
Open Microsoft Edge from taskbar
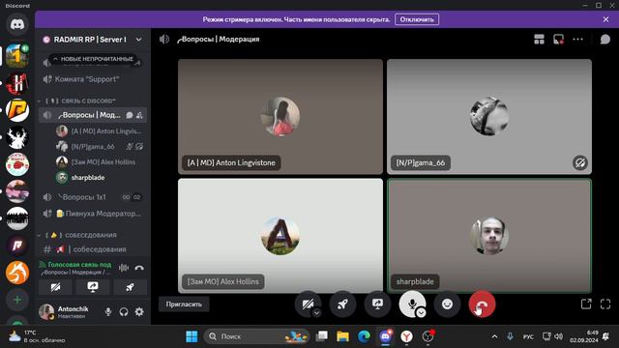click(364, 336)
